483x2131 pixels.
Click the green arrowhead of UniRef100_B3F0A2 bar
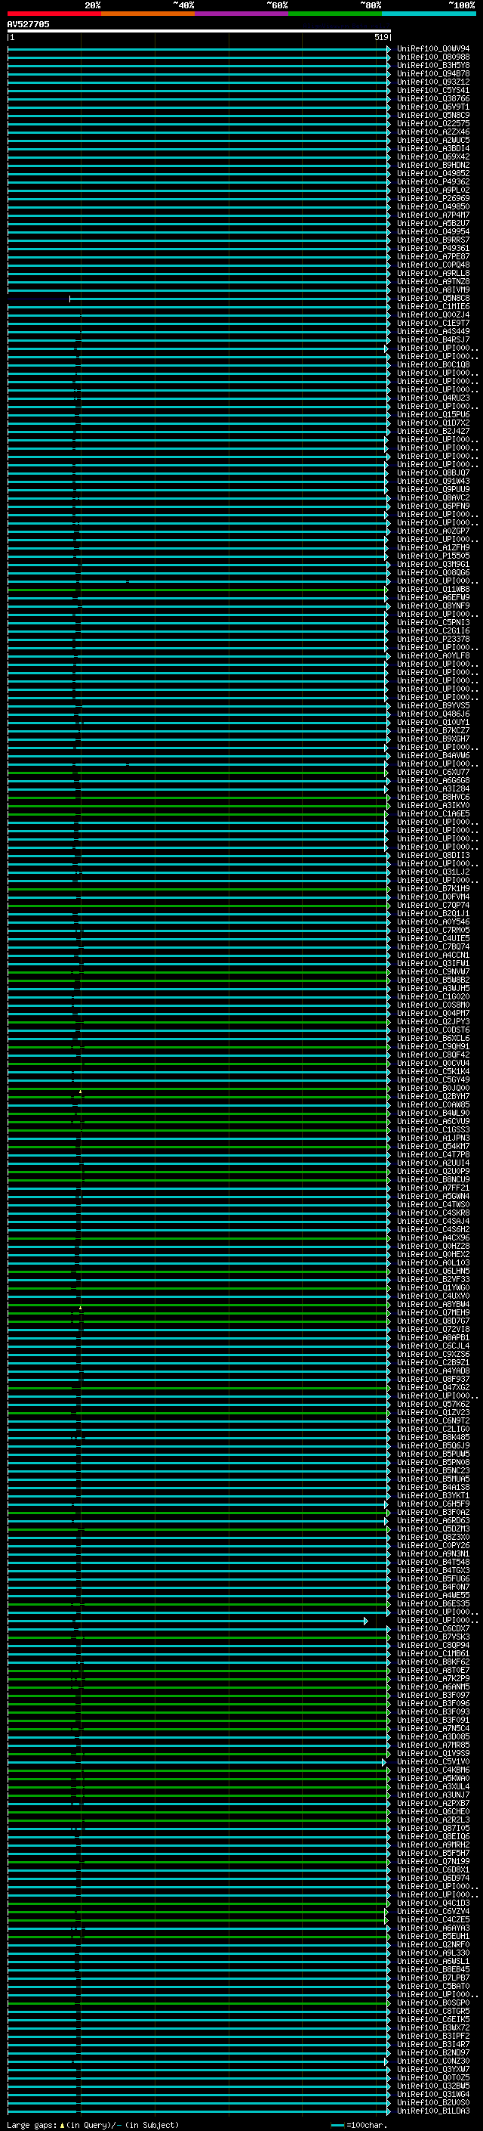click(388, 1512)
